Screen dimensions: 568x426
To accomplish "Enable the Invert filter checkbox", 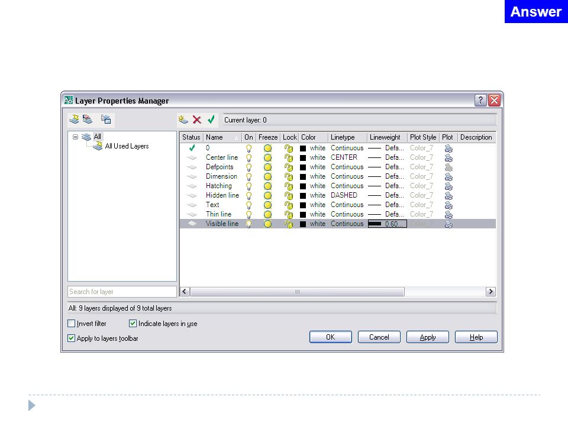I will (x=72, y=323).
